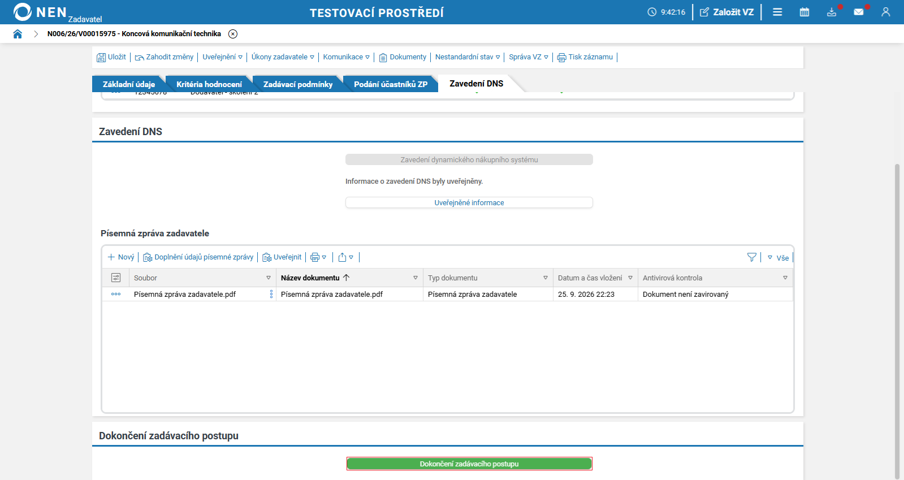Open the user profile icon

[x=886, y=12]
